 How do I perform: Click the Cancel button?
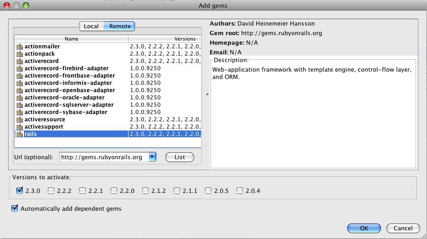[403, 228]
